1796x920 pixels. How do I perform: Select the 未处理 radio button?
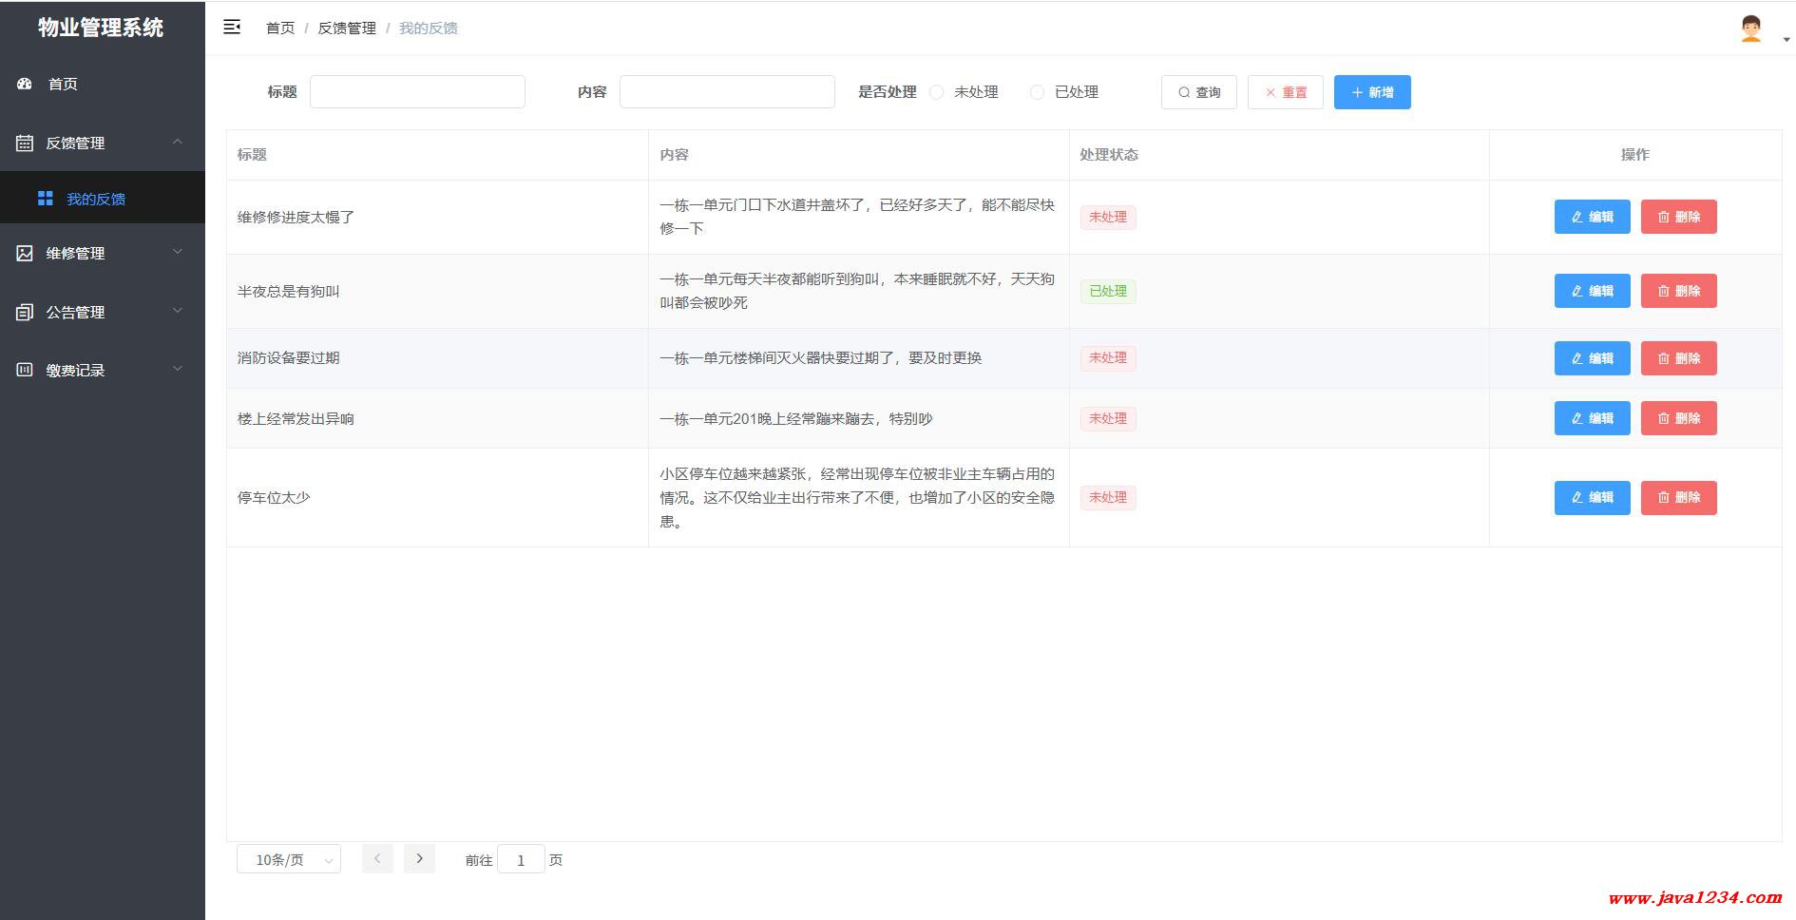pos(937,92)
